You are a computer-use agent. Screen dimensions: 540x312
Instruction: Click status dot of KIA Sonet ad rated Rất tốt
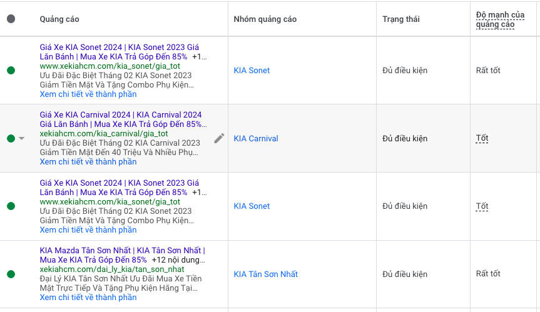[11, 70]
